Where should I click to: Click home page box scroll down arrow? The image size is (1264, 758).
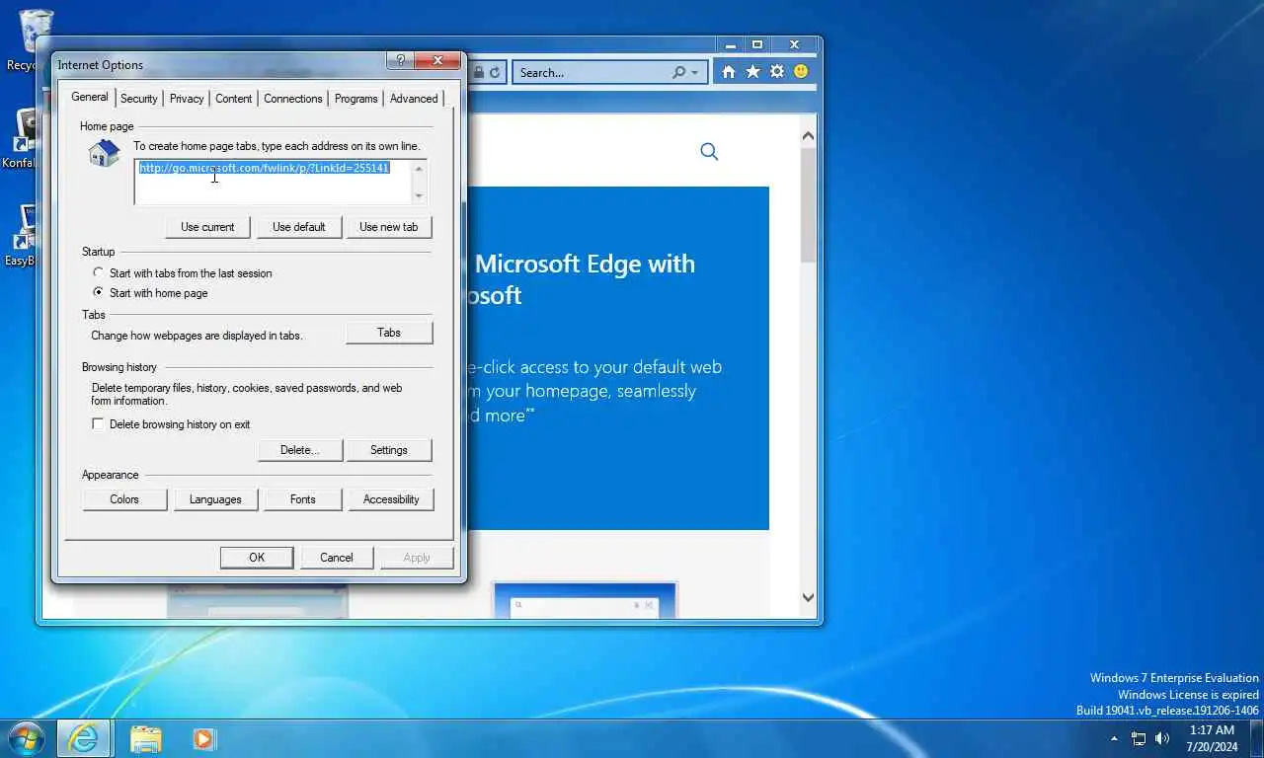pyautogui.click(x=419, y=195)
